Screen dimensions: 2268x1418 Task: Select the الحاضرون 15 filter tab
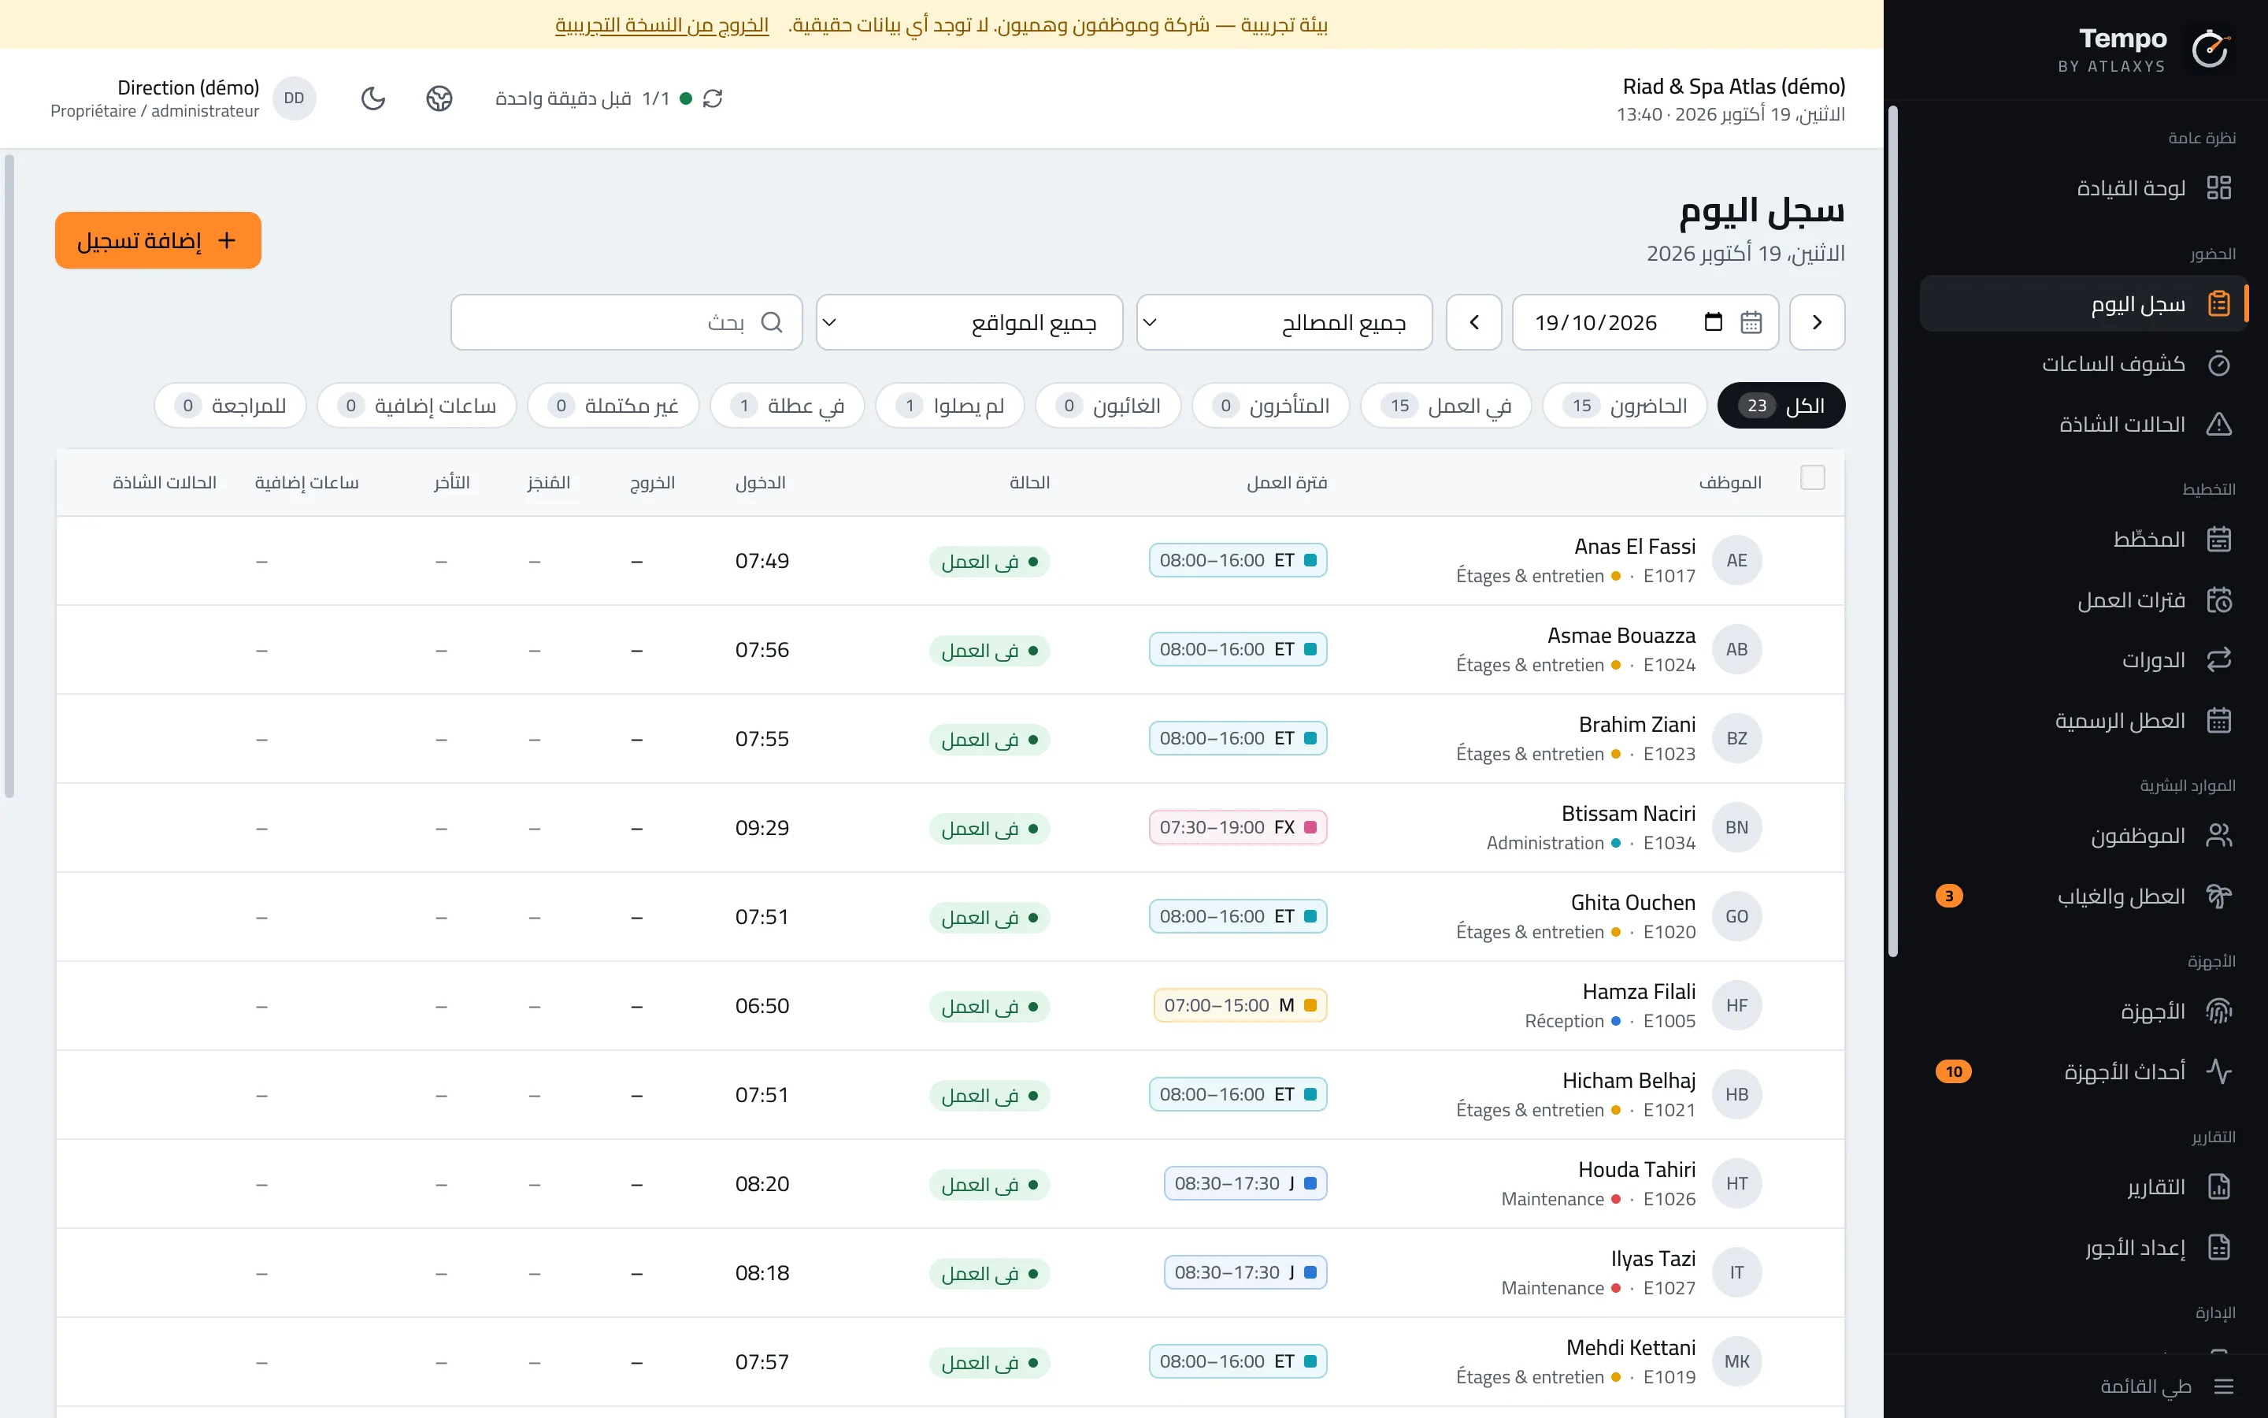click(x=1624, y=405)
